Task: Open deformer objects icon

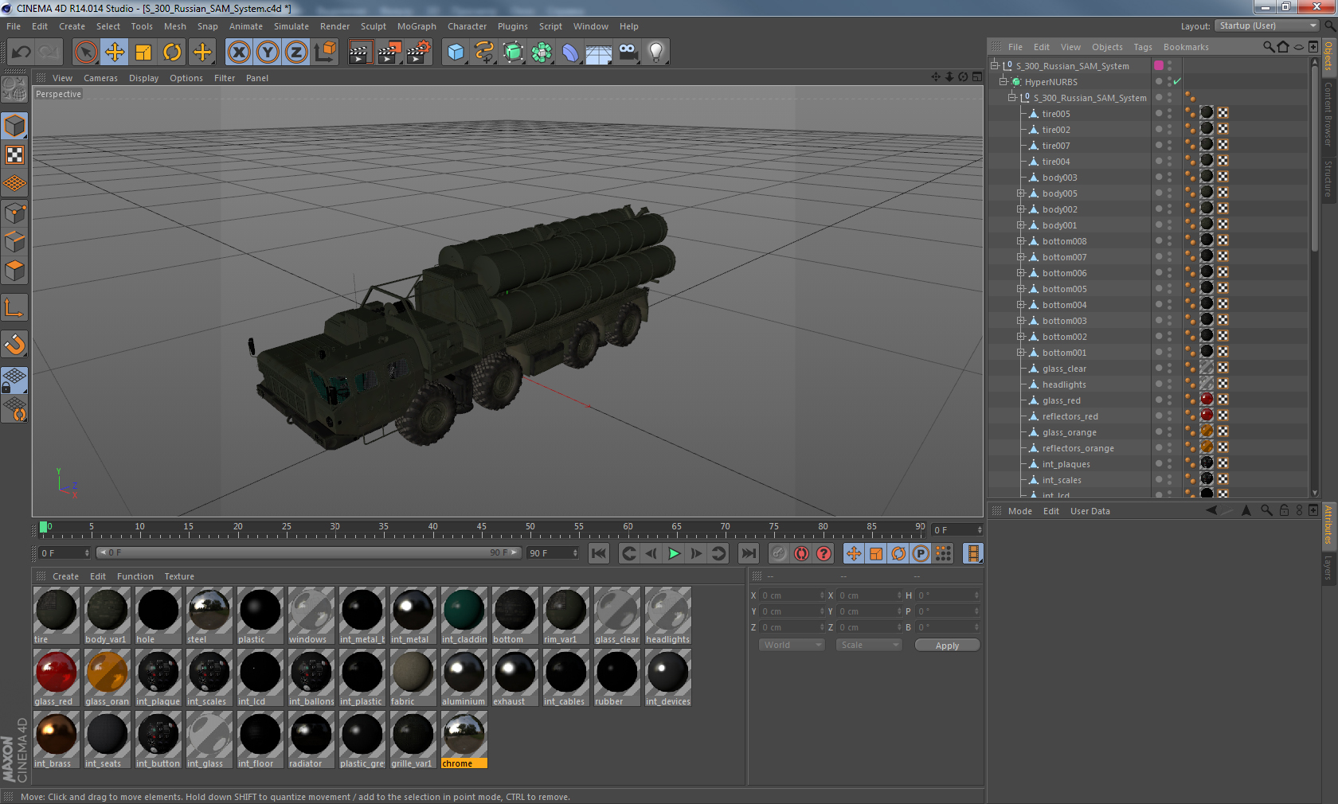Action: (570, 53)
